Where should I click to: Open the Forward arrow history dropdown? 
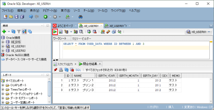[60, 17]
